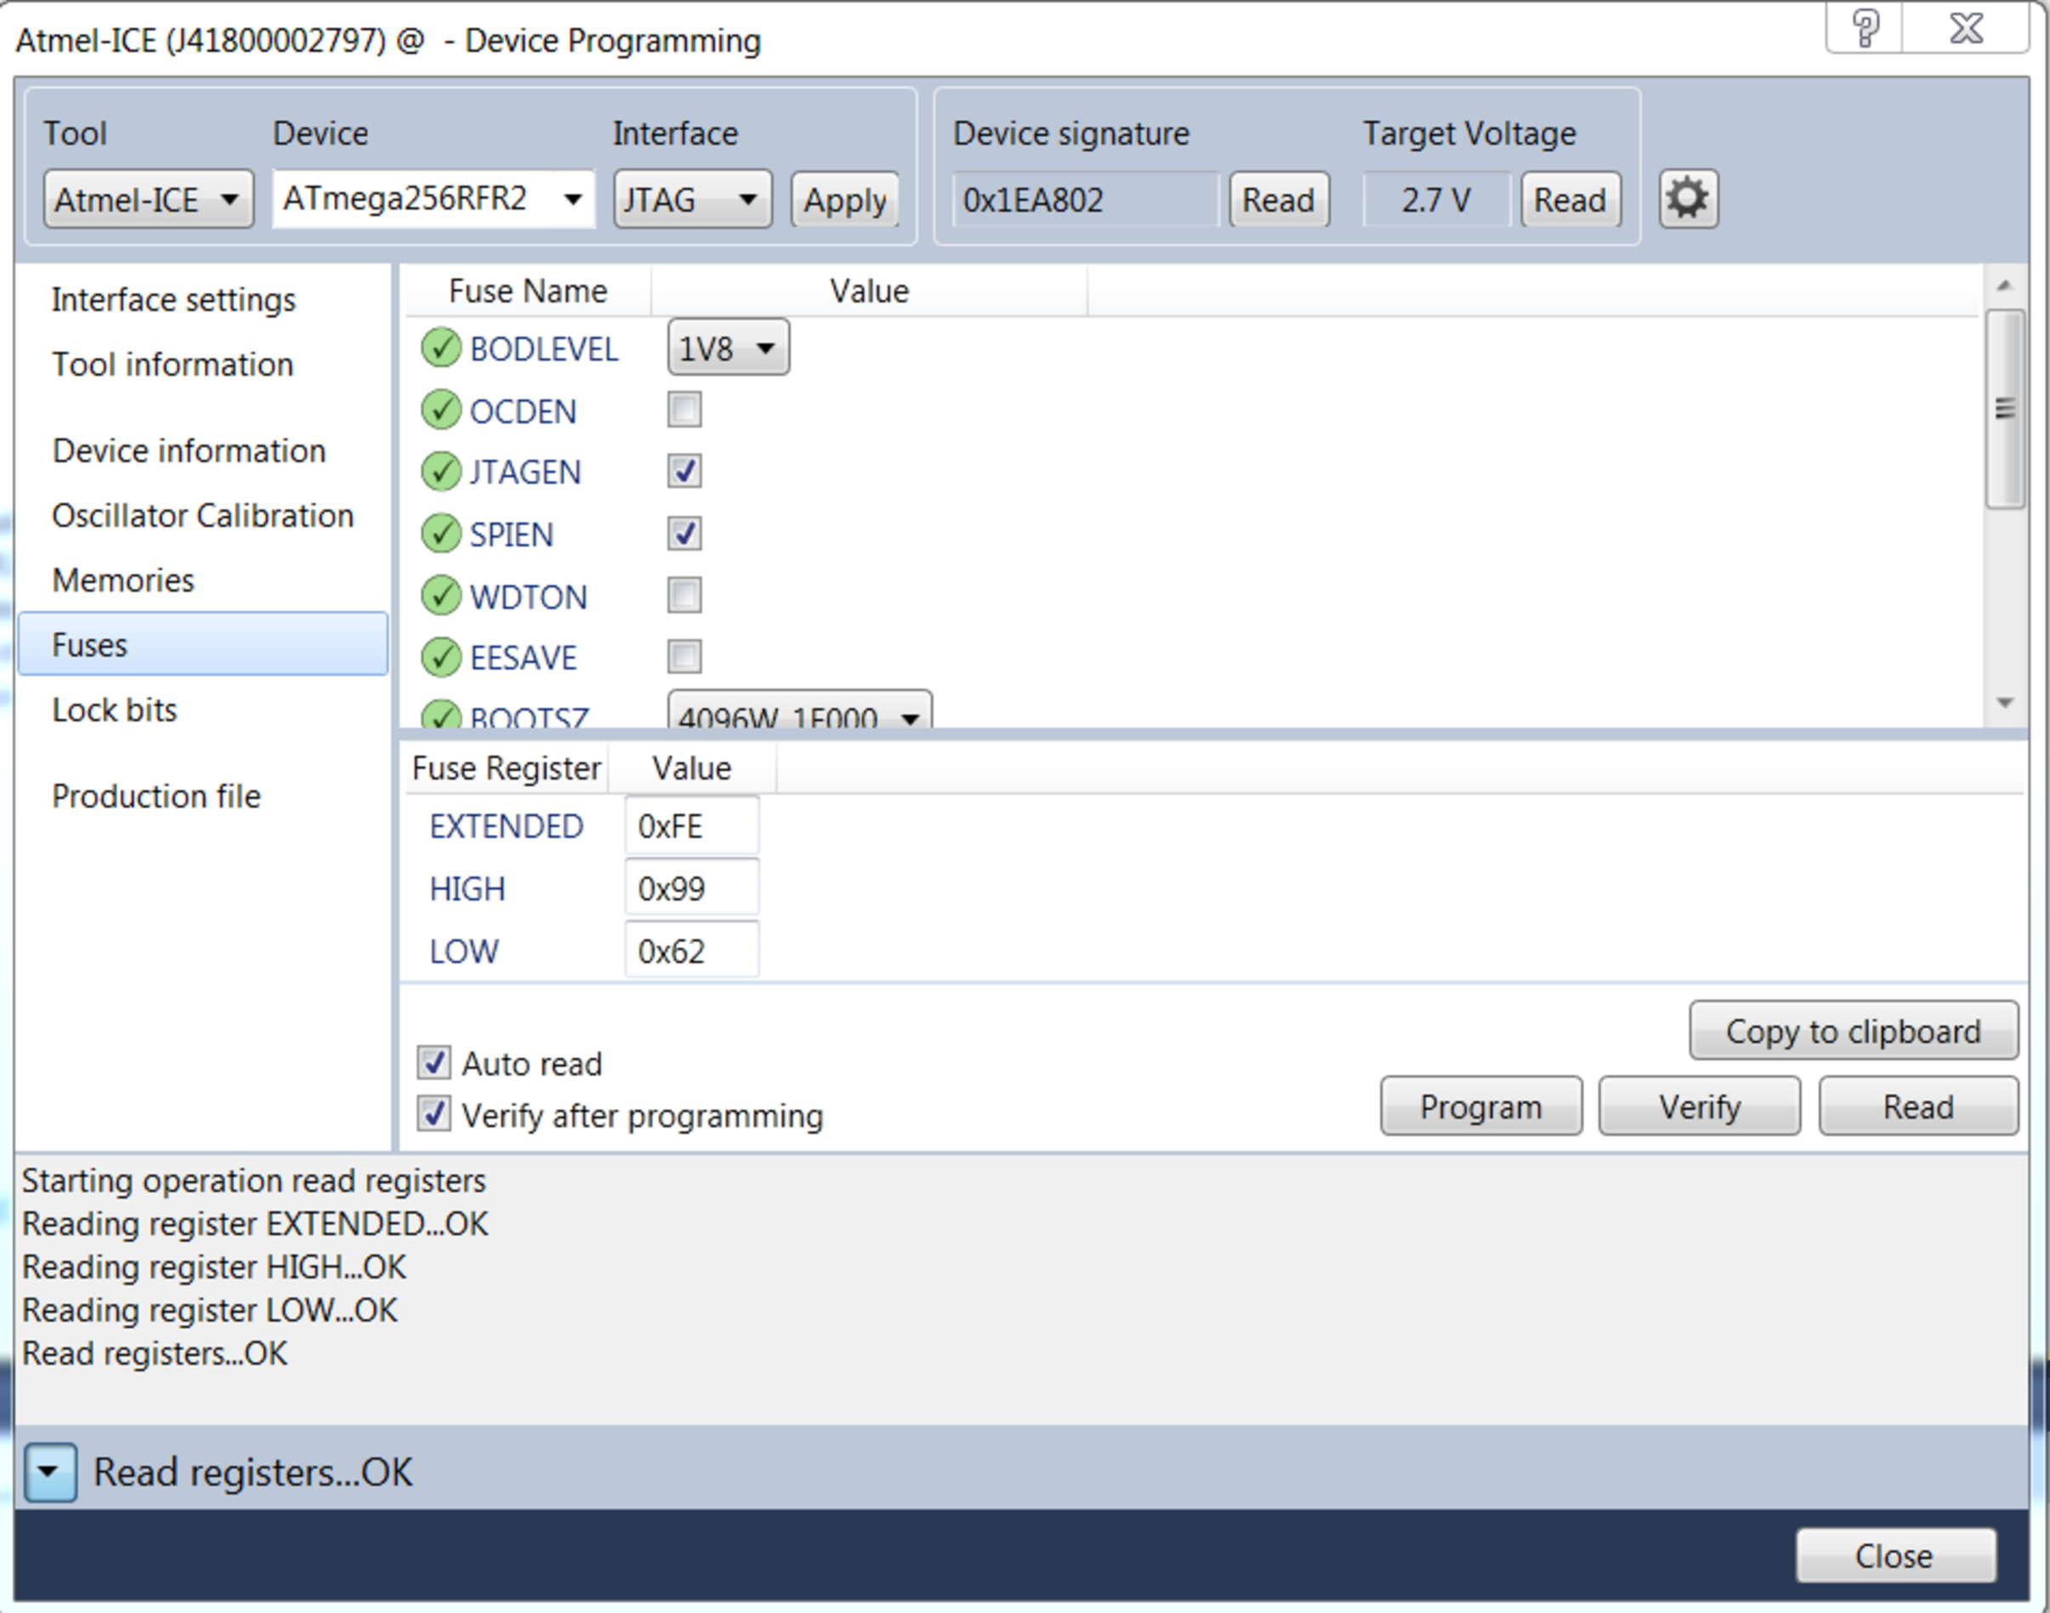The width and height of the screenshot is (2050, 1613).
Task: Open Oscillator Calibration page
Action: pos(203,516)
